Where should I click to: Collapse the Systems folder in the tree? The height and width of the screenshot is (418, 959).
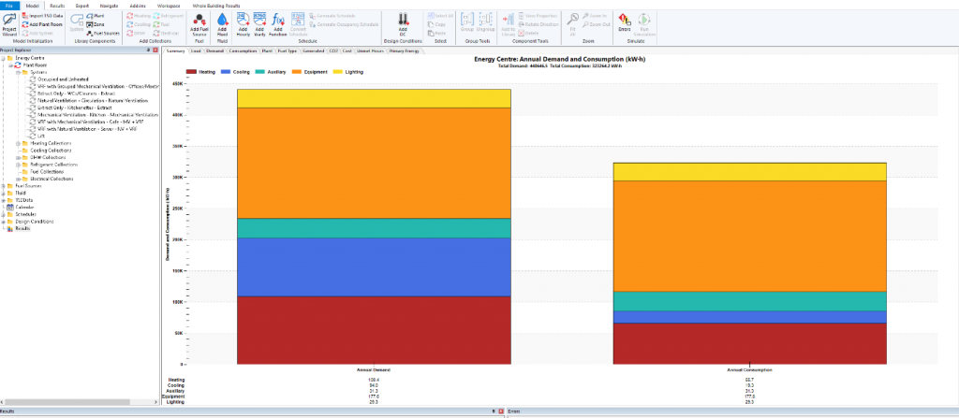(17, 71)
